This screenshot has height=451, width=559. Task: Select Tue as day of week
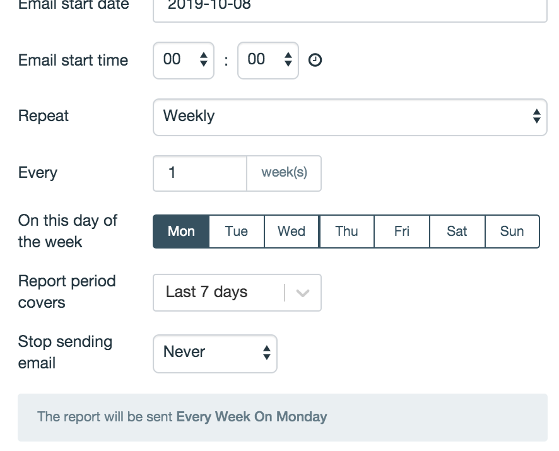(237, 231)
